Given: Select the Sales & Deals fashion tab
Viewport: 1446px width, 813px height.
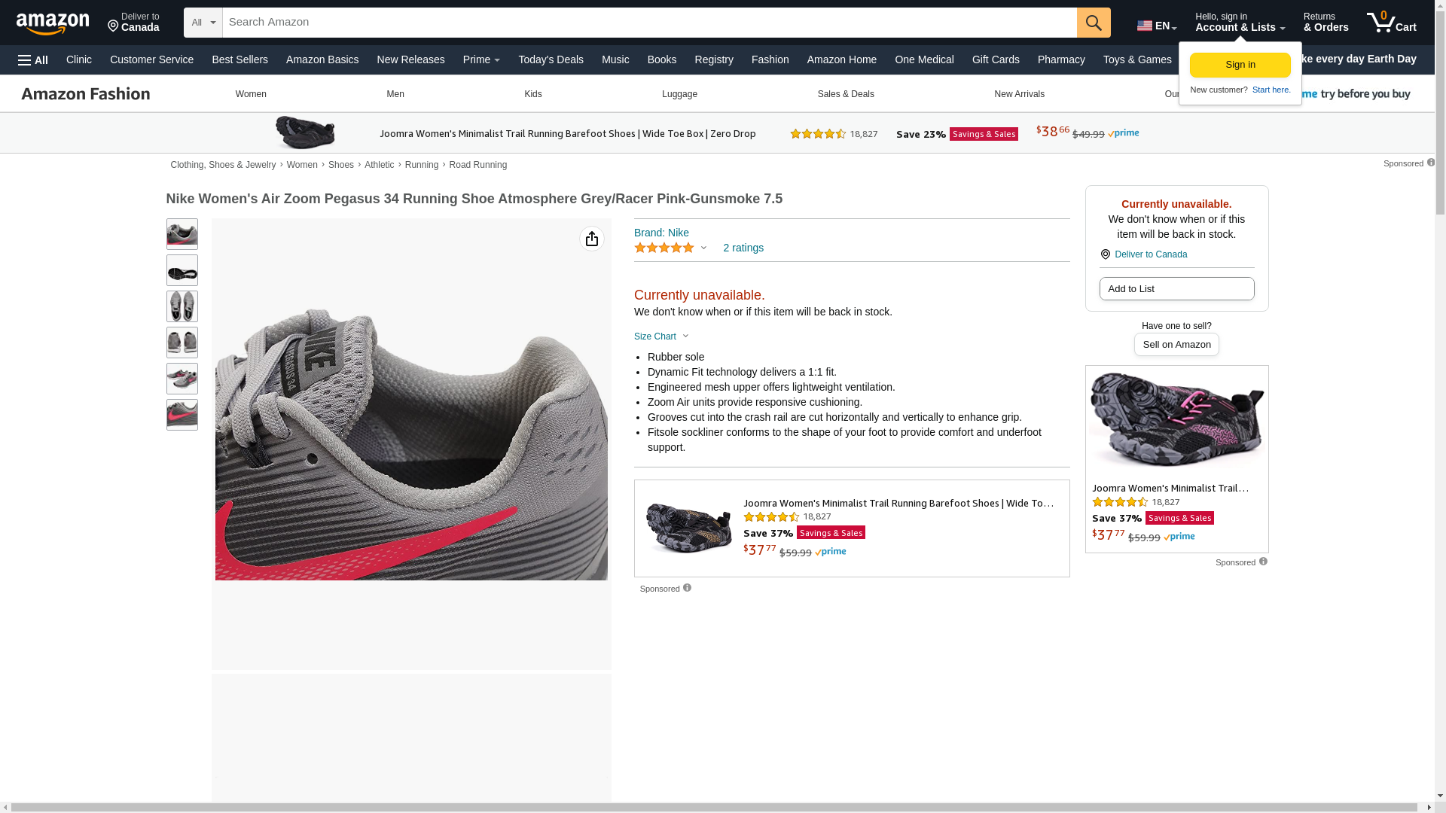Looking at the screenshot, I should tap(846, 94).
